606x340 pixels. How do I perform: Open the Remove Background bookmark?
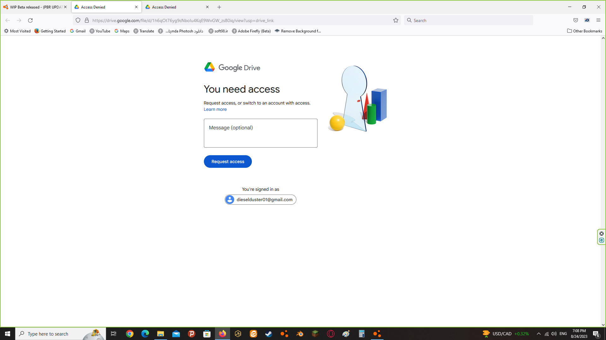(x=298, y=31)
